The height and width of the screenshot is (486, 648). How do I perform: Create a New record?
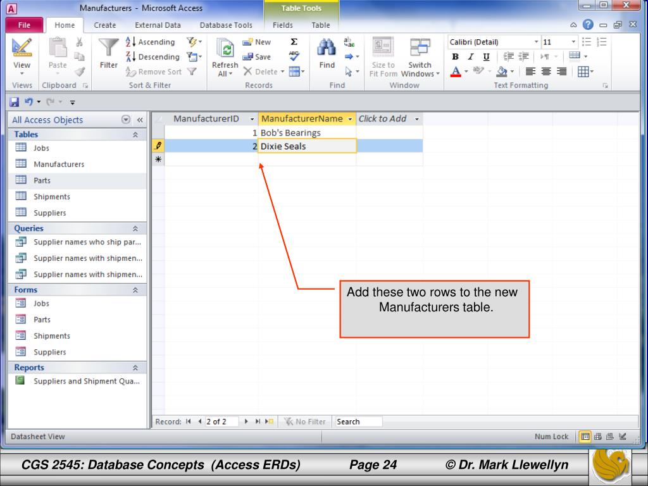[x=257, y=42]
